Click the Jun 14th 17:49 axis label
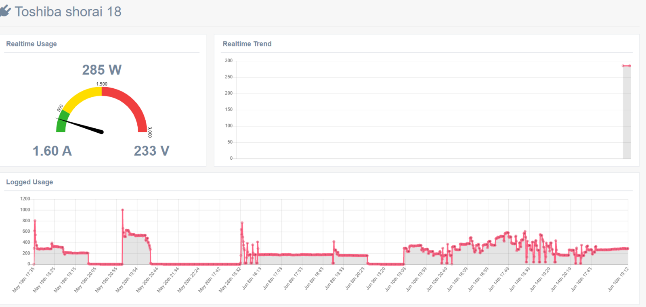Image resolution: width=646 pixels, height=307 pixels. [499, 279]
